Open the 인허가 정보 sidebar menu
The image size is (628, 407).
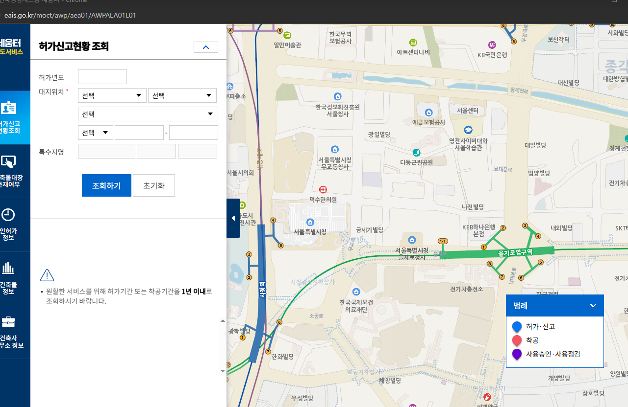tap(15, 225)
